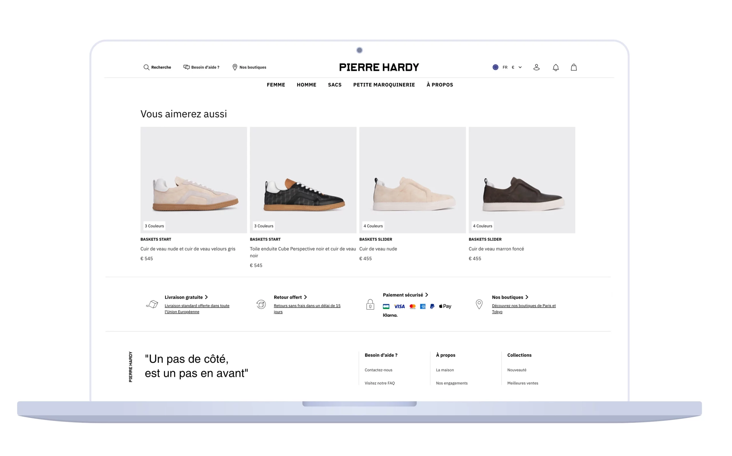Expand the Livraison gratuite chevron
The width and height of the screenshot is (732, 456).
[x=206, y=297]
